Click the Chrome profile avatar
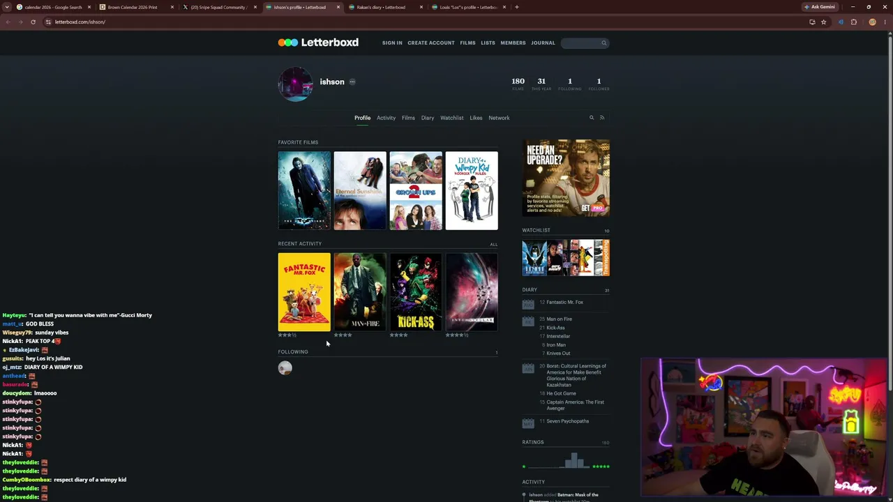893x502 pixels. 872,22
